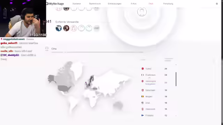Screen dimensions: 223x125
Task: Click the up arrow above the country list
Action: (x=176, y=65)
